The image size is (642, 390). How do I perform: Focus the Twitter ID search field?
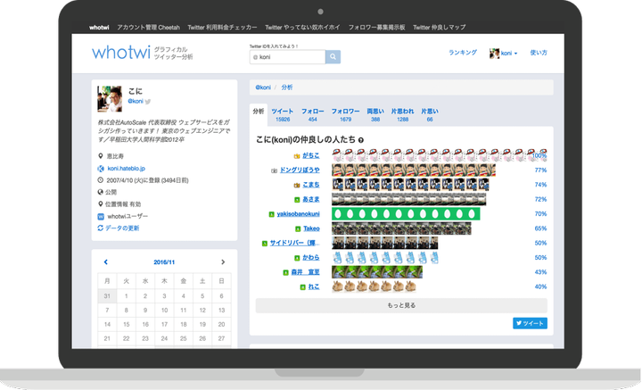pos(287,57)
